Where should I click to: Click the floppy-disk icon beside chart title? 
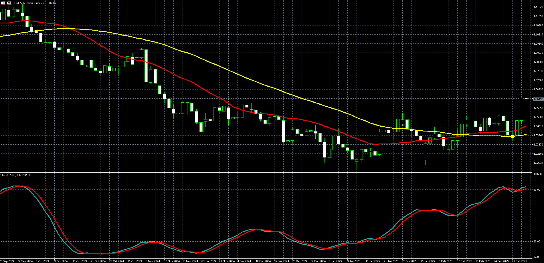(9, 3)
